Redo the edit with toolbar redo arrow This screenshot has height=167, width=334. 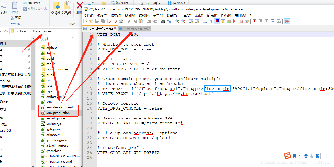[155, 21]
